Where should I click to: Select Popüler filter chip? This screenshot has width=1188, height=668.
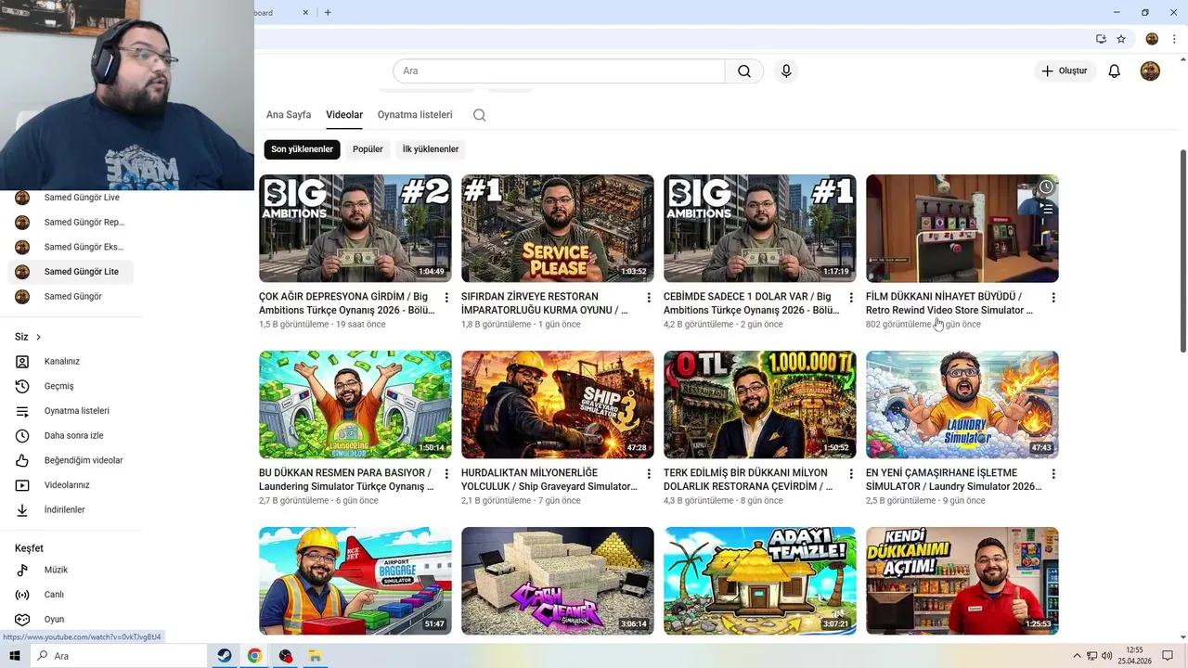368,149
